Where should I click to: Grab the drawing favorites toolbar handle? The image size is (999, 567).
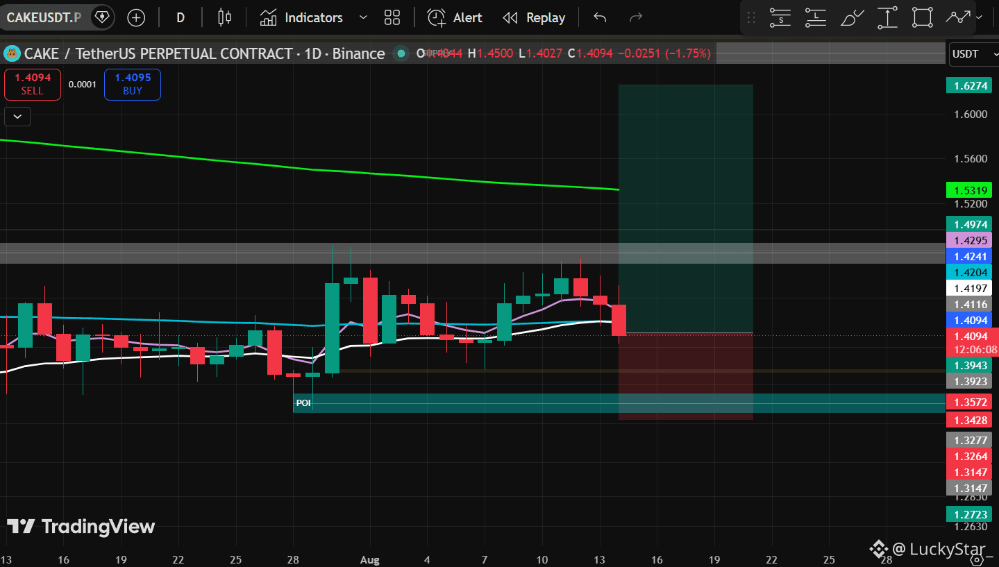(x=751, y=17)
